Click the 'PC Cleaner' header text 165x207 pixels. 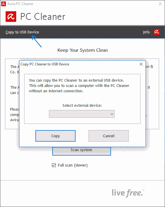(x=43, y=17)
